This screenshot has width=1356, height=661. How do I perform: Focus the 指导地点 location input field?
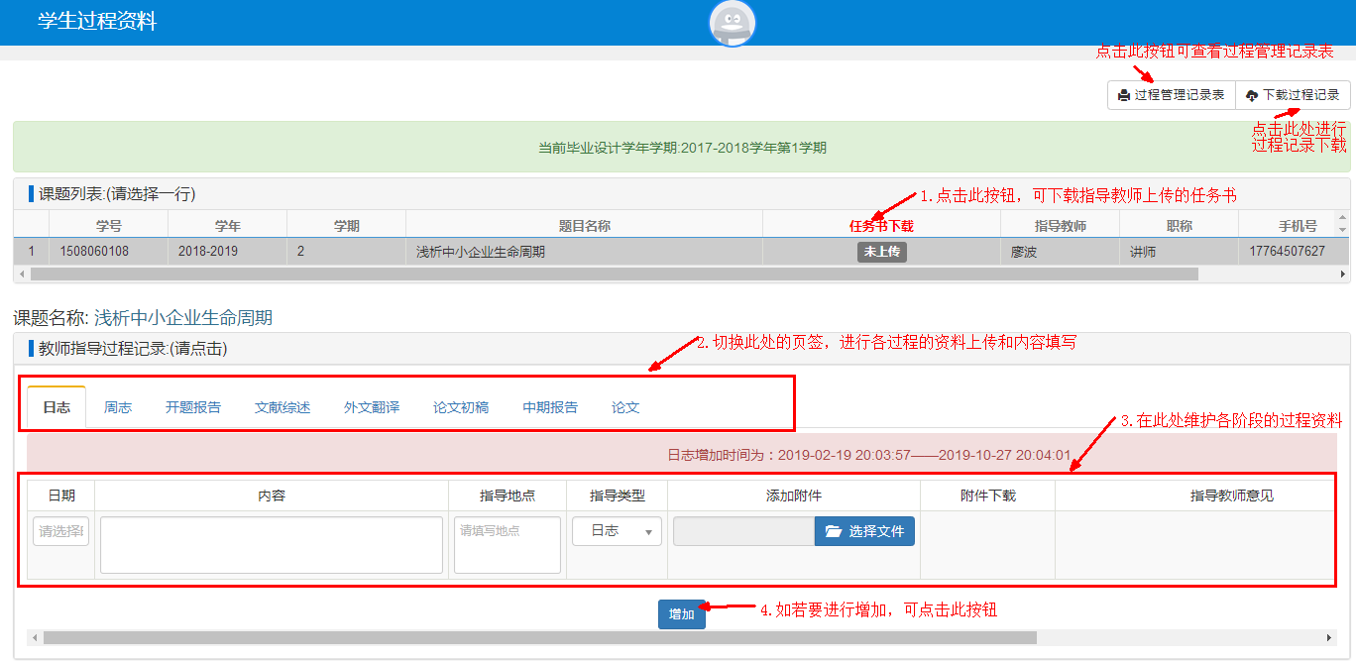point(507,544)
